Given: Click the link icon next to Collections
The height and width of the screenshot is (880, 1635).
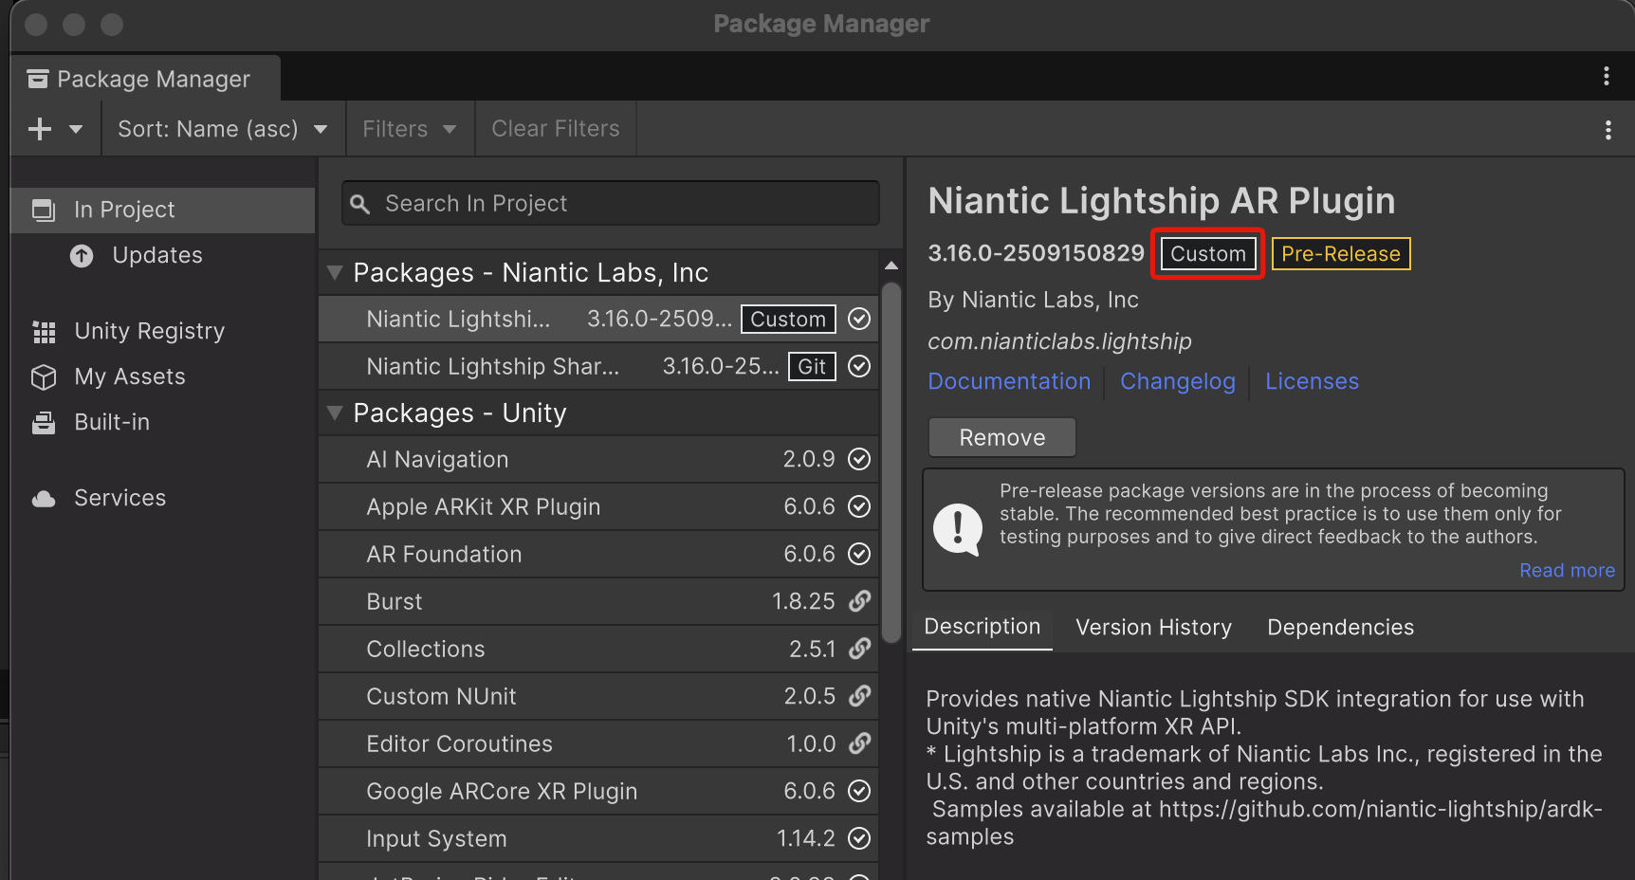Looking at the screenshot, I should (x=859, y=649).
